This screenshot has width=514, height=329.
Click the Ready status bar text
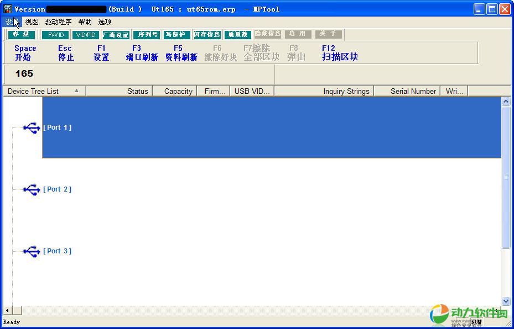(12, 322)
